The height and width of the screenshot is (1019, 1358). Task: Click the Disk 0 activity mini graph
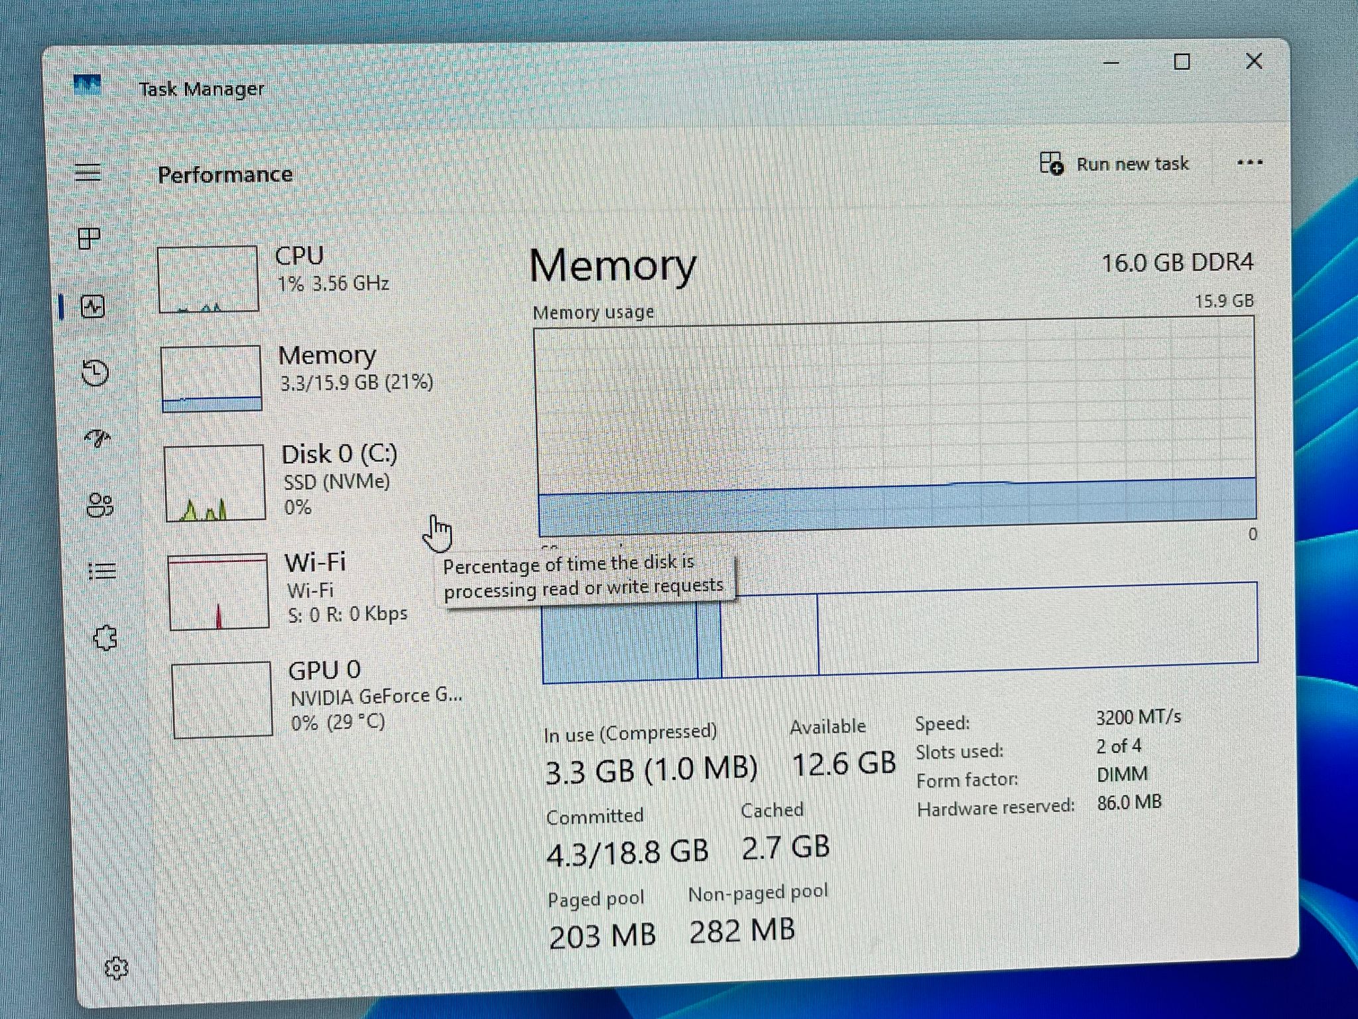[215, 483]
